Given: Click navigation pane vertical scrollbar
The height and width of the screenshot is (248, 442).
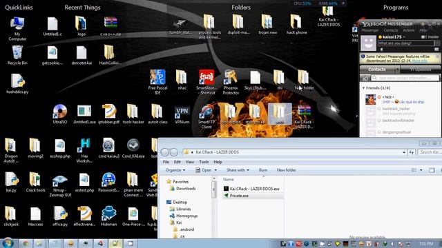Looking at the screenshot, I should (x=213, y=189).
